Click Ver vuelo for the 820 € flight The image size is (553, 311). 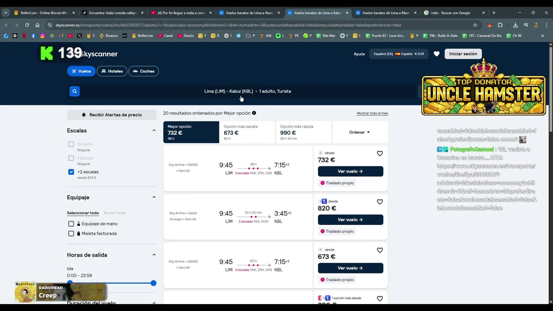click(350, 220)
